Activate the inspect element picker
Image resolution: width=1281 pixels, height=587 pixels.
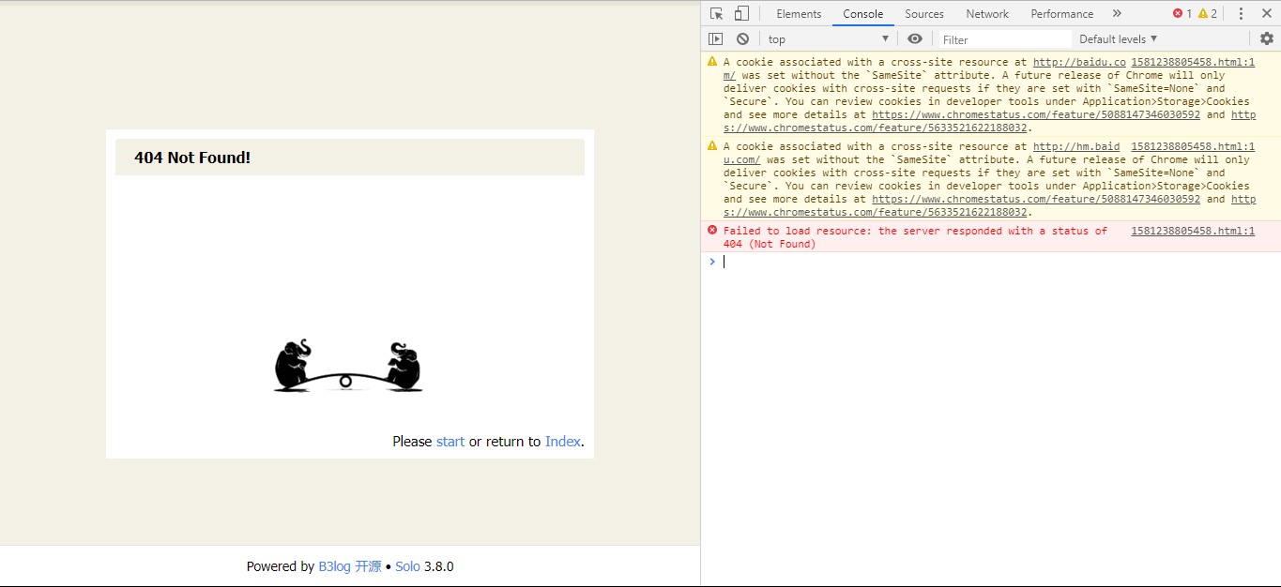click(x=717, y=13)
